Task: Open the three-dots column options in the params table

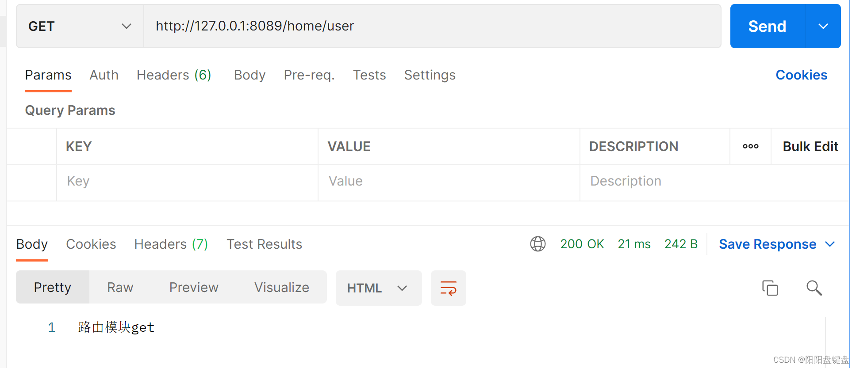Action: pos(750,146)
